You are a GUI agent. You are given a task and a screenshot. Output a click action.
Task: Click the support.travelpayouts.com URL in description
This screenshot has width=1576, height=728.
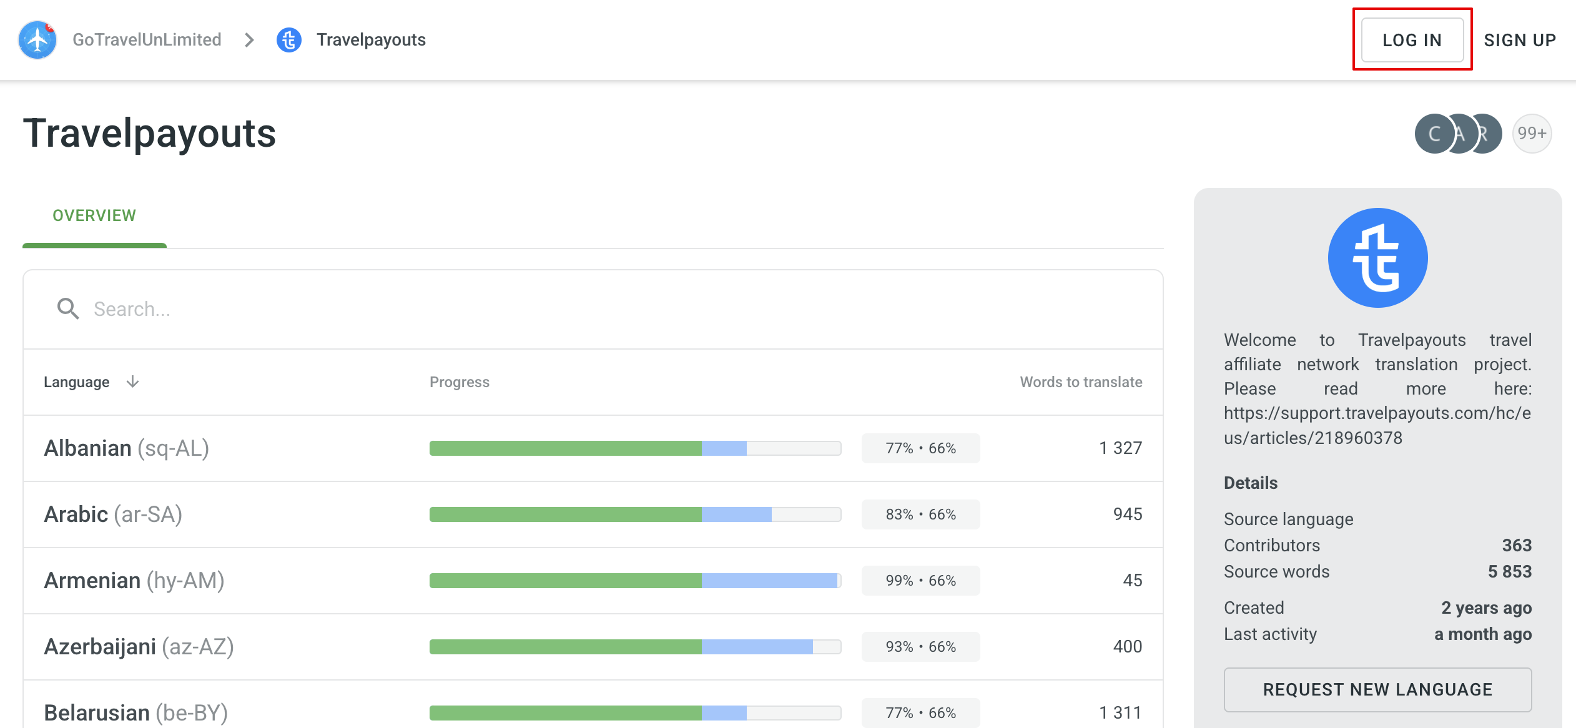coord(1377,425)
